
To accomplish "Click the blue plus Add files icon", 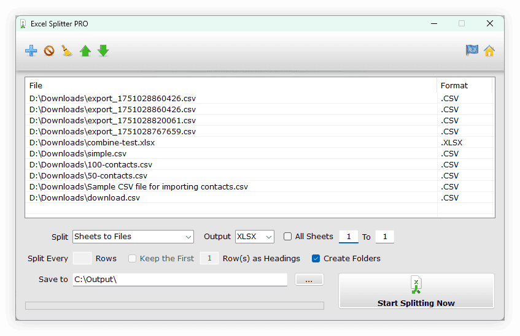I will (x=31, y=51).
